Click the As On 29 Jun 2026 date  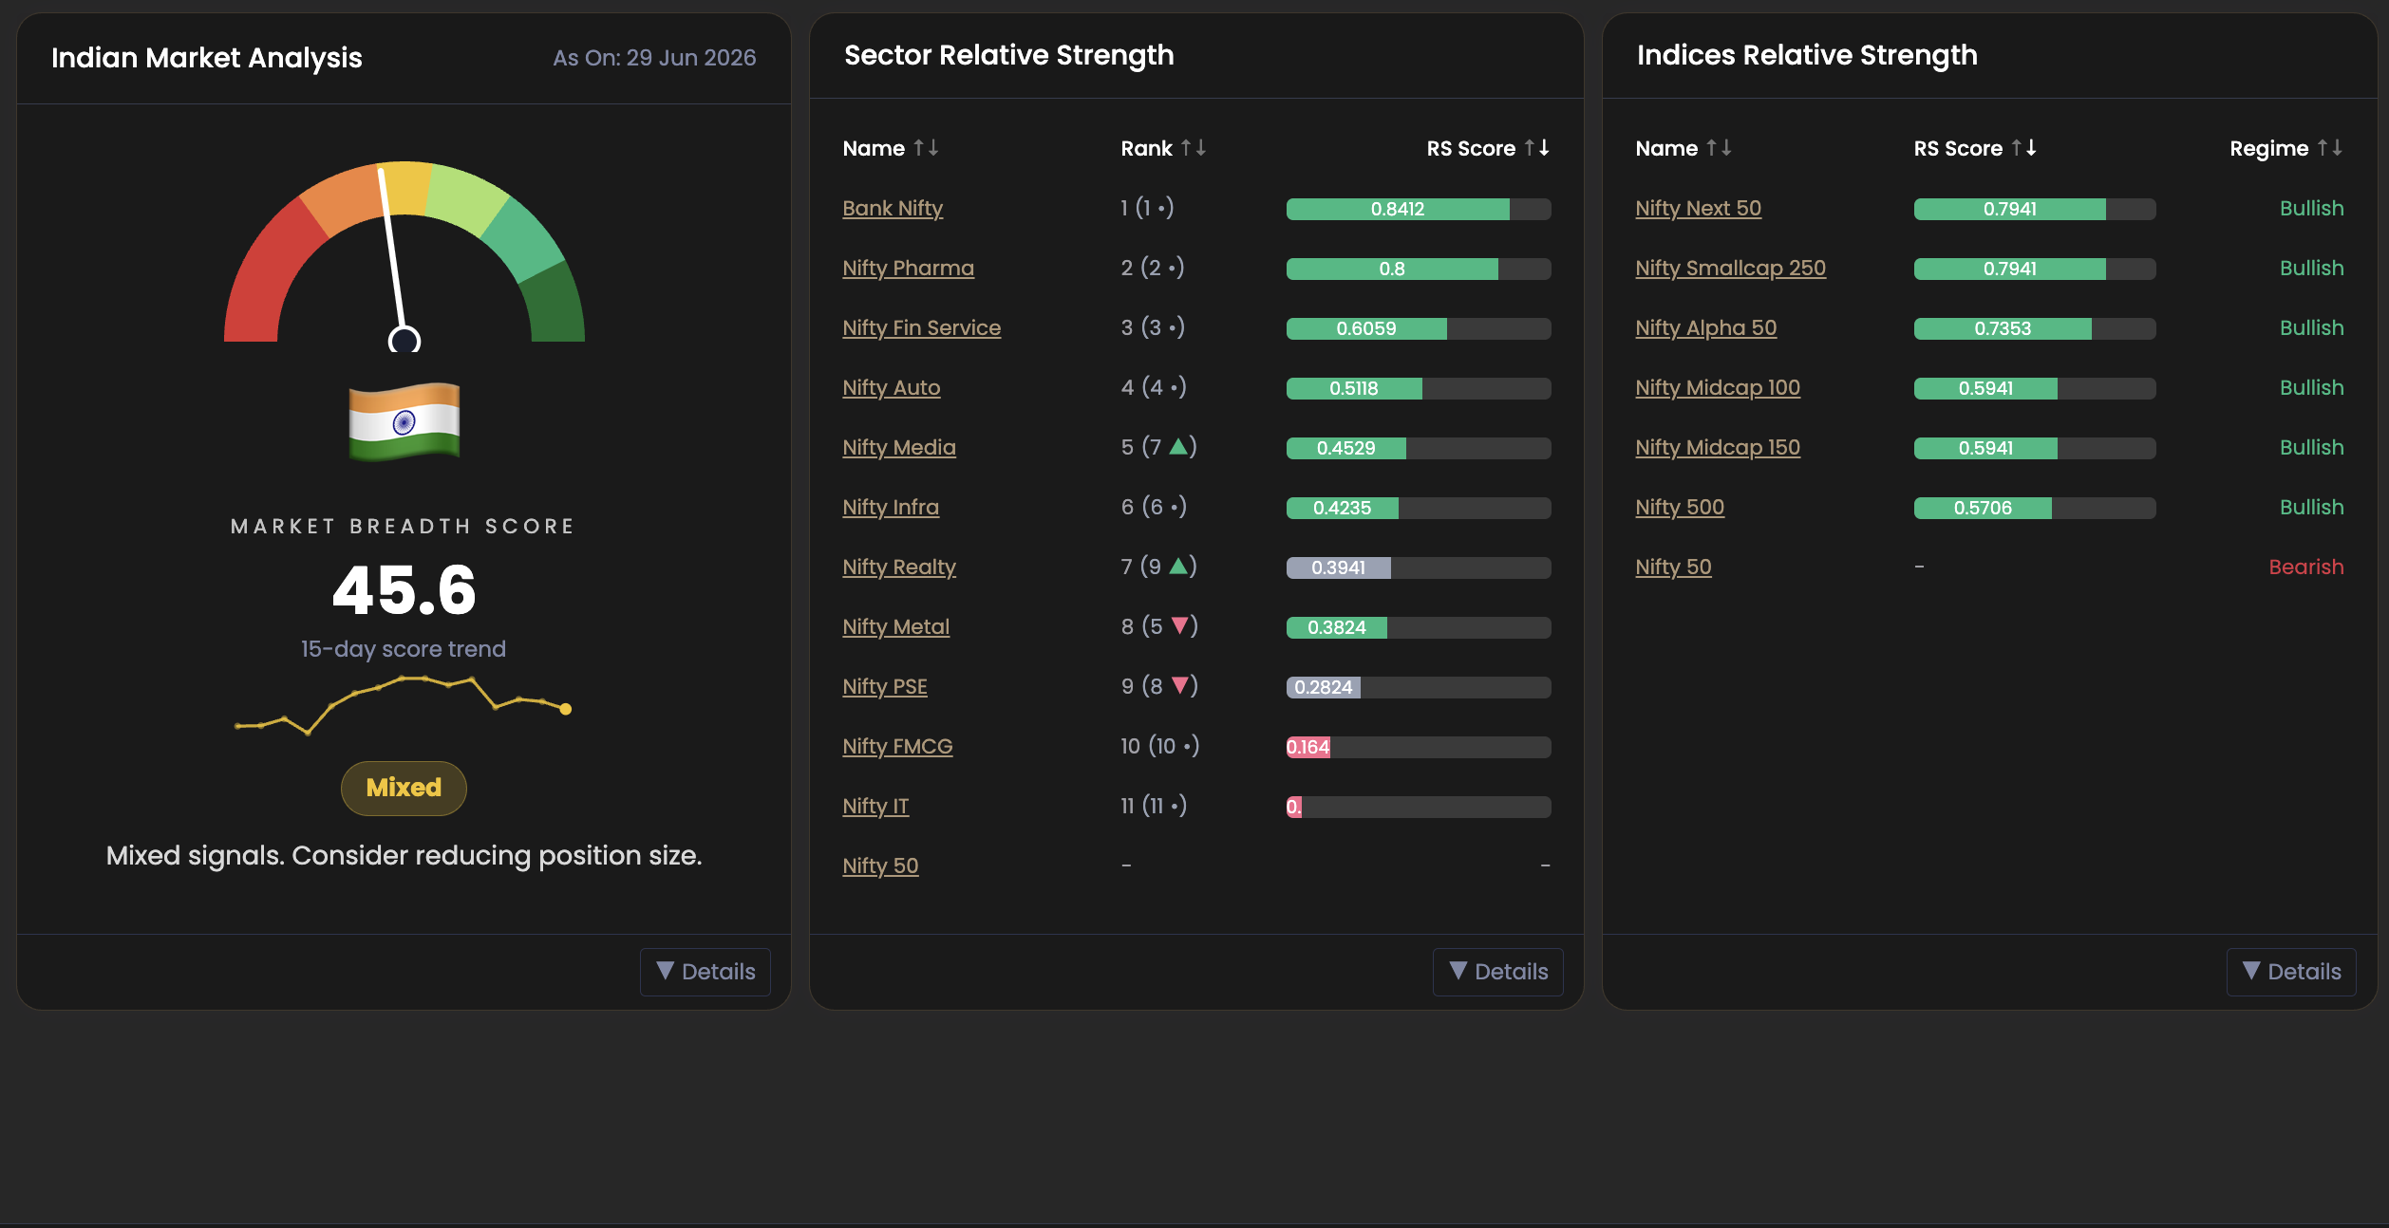pyautogui.click(x=654, y=58)
